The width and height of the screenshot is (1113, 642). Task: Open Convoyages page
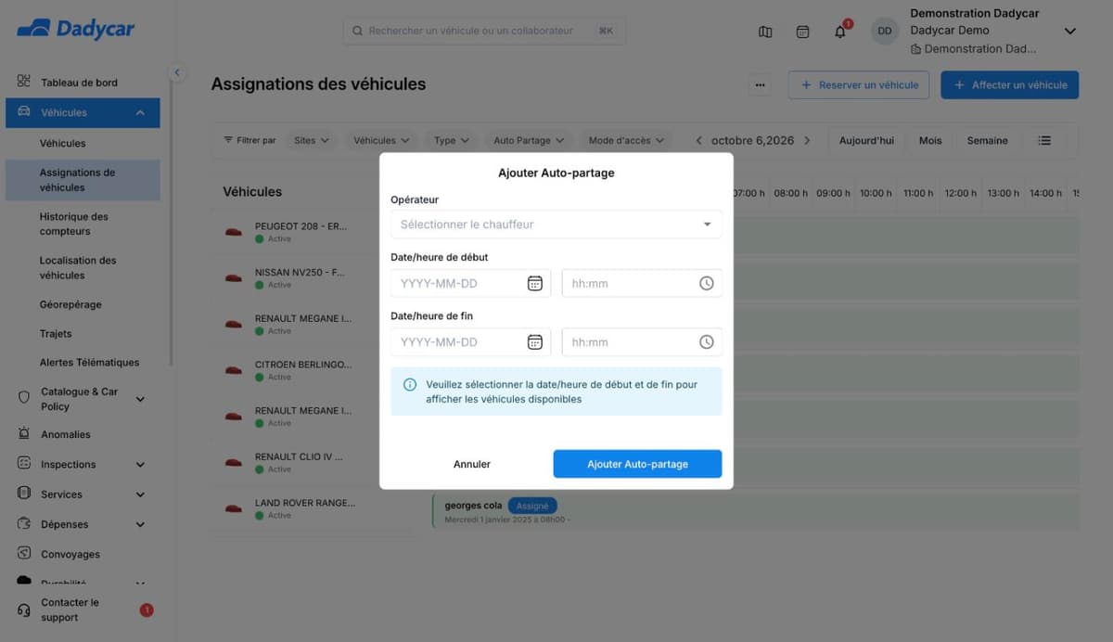pyautogui.click(x=70, y=554)
